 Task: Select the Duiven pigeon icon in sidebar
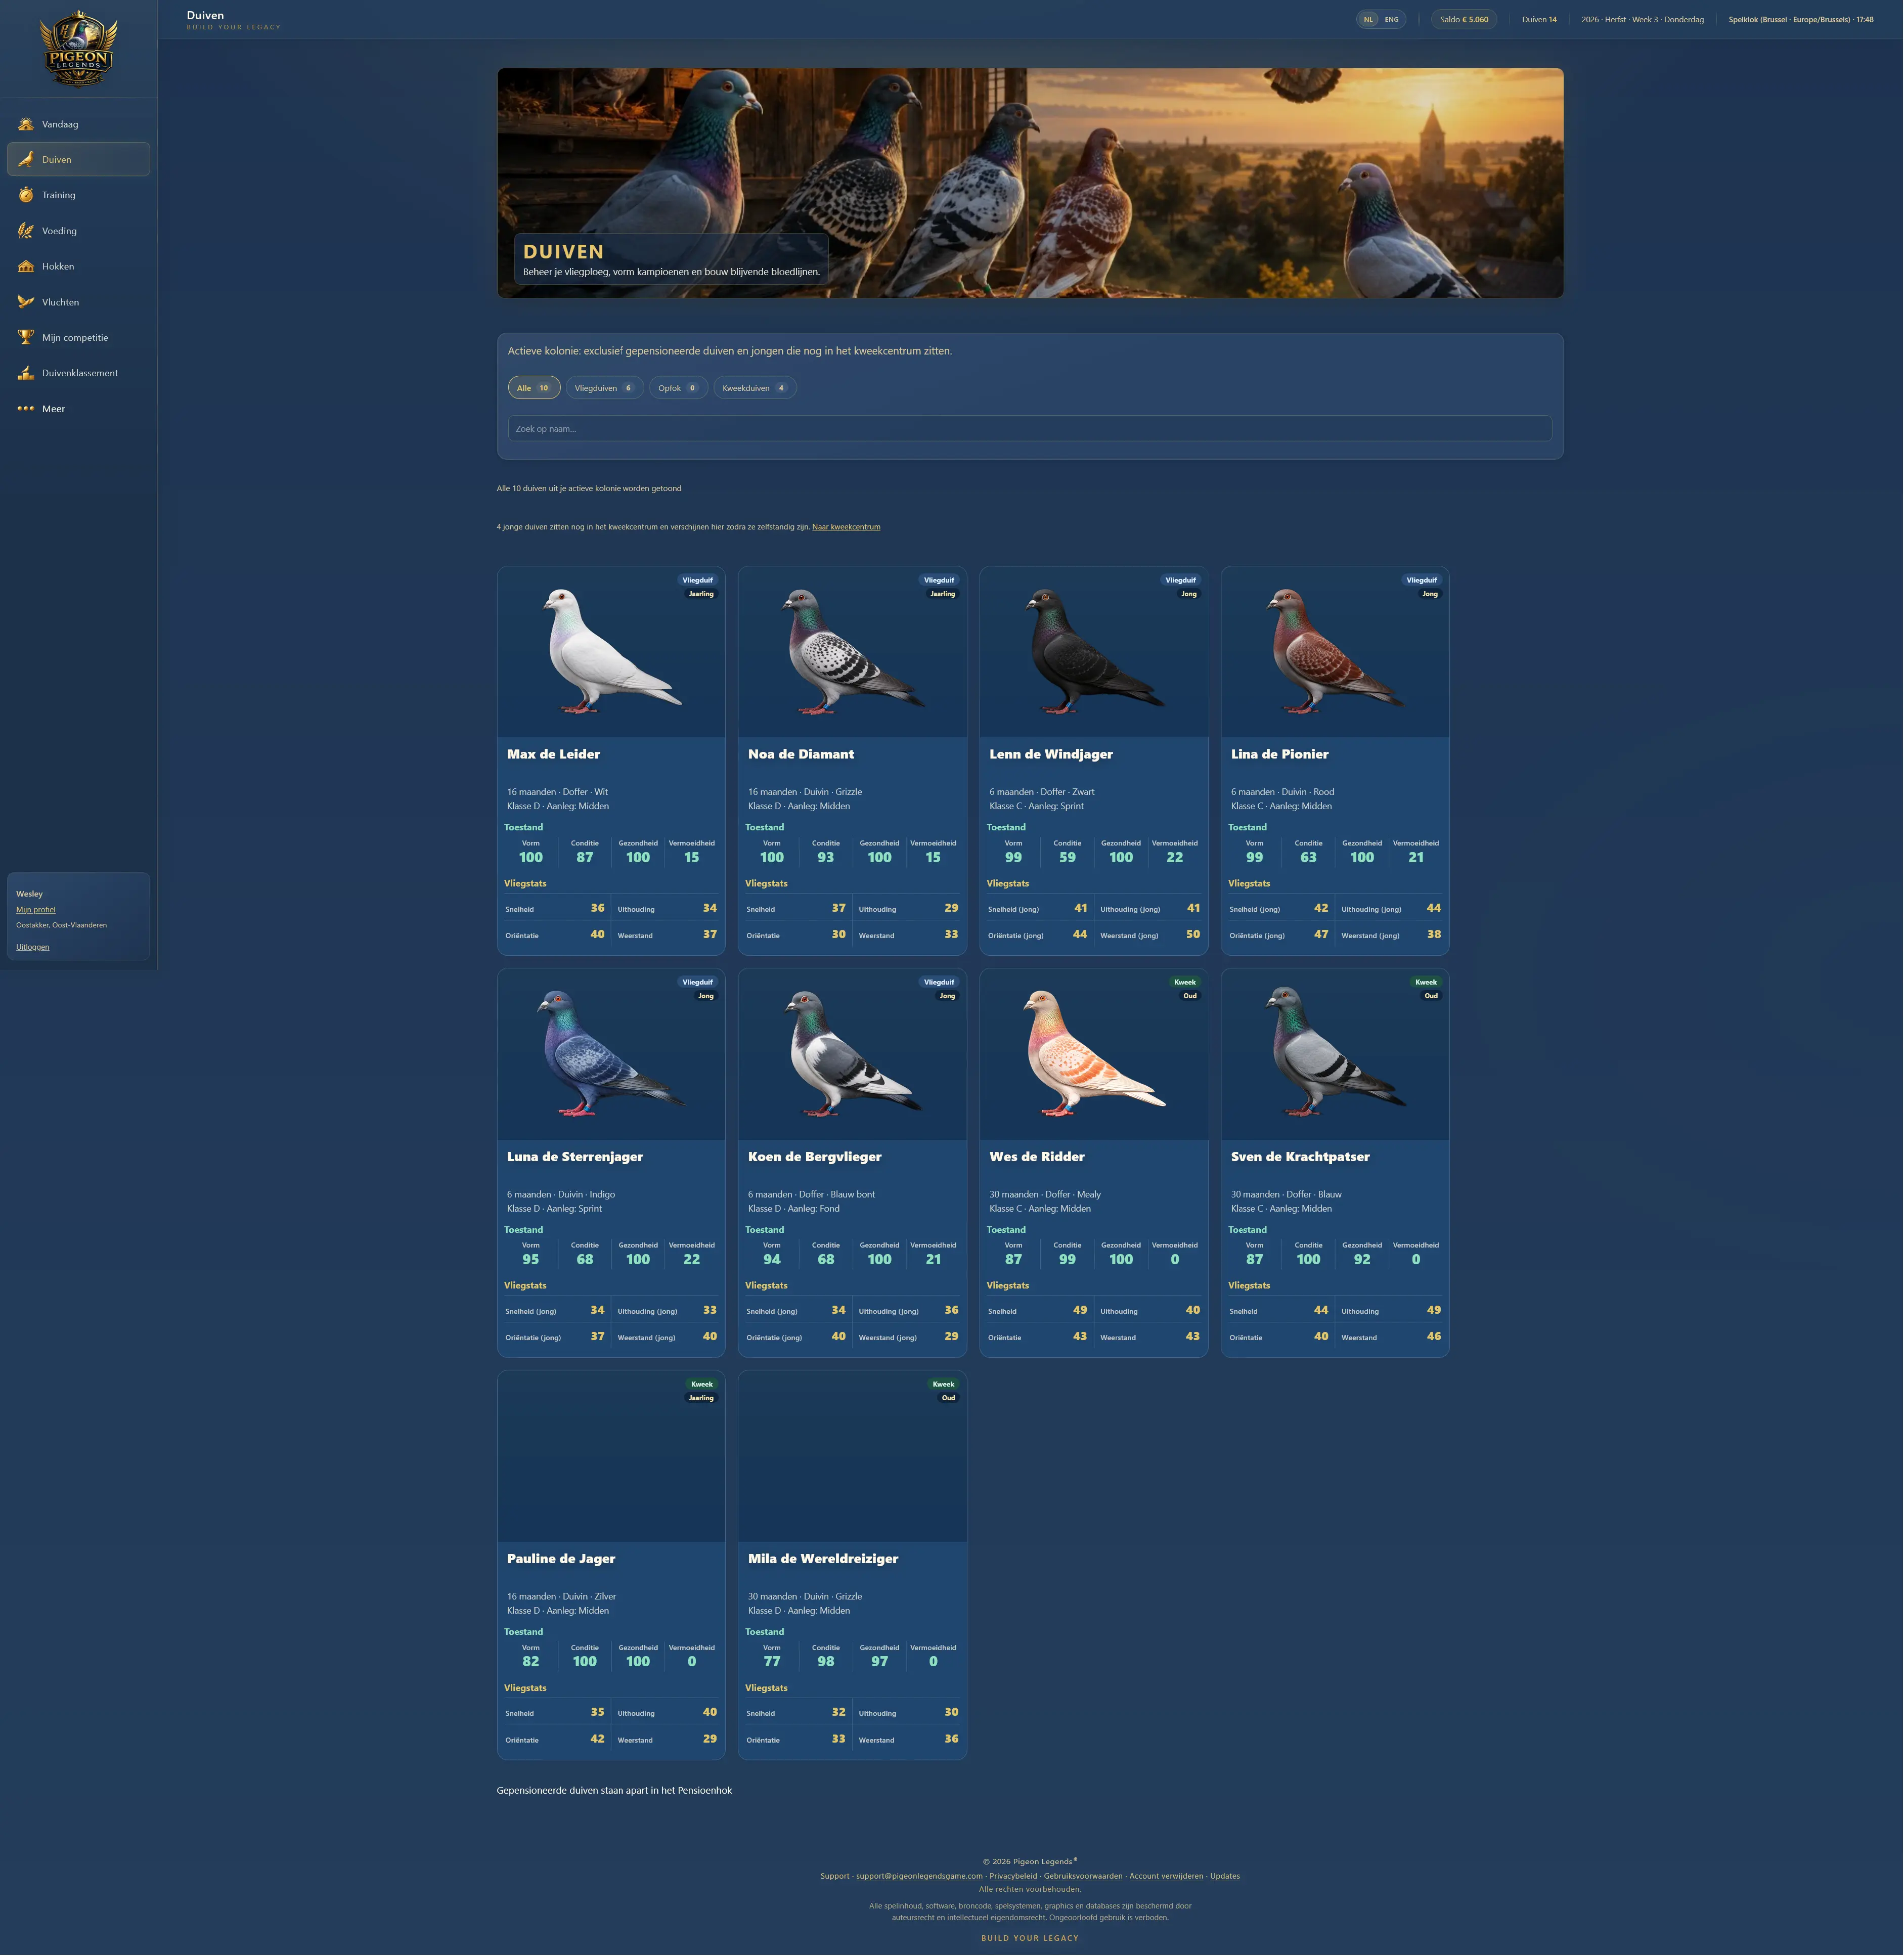[x=26, y=159]
